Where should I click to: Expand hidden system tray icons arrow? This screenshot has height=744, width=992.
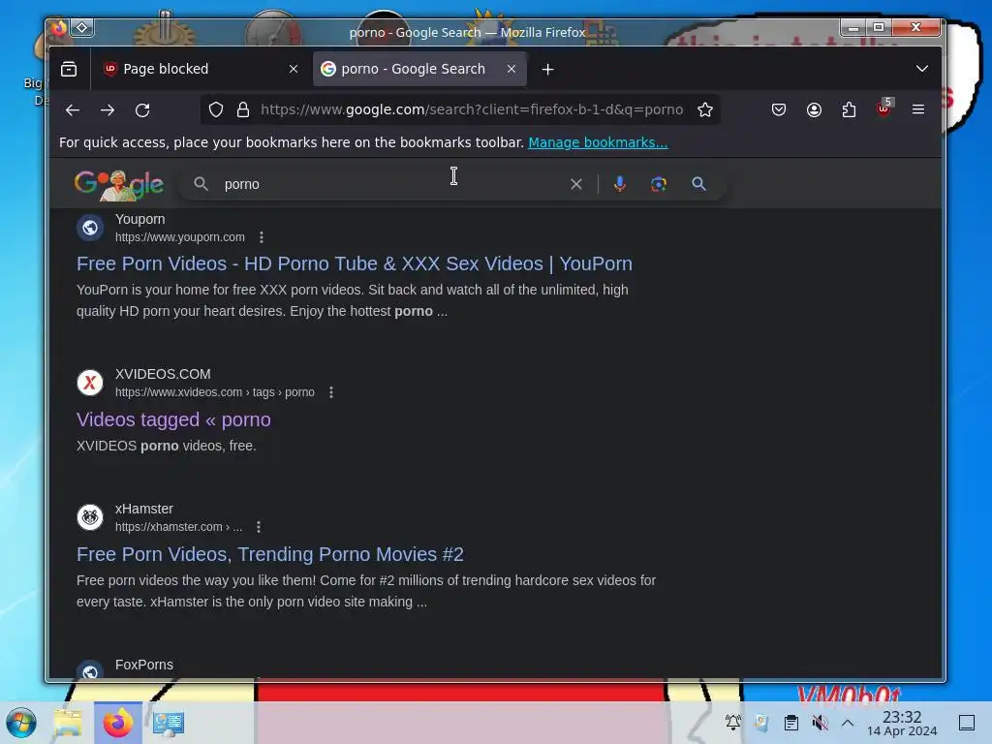(848, 723)
